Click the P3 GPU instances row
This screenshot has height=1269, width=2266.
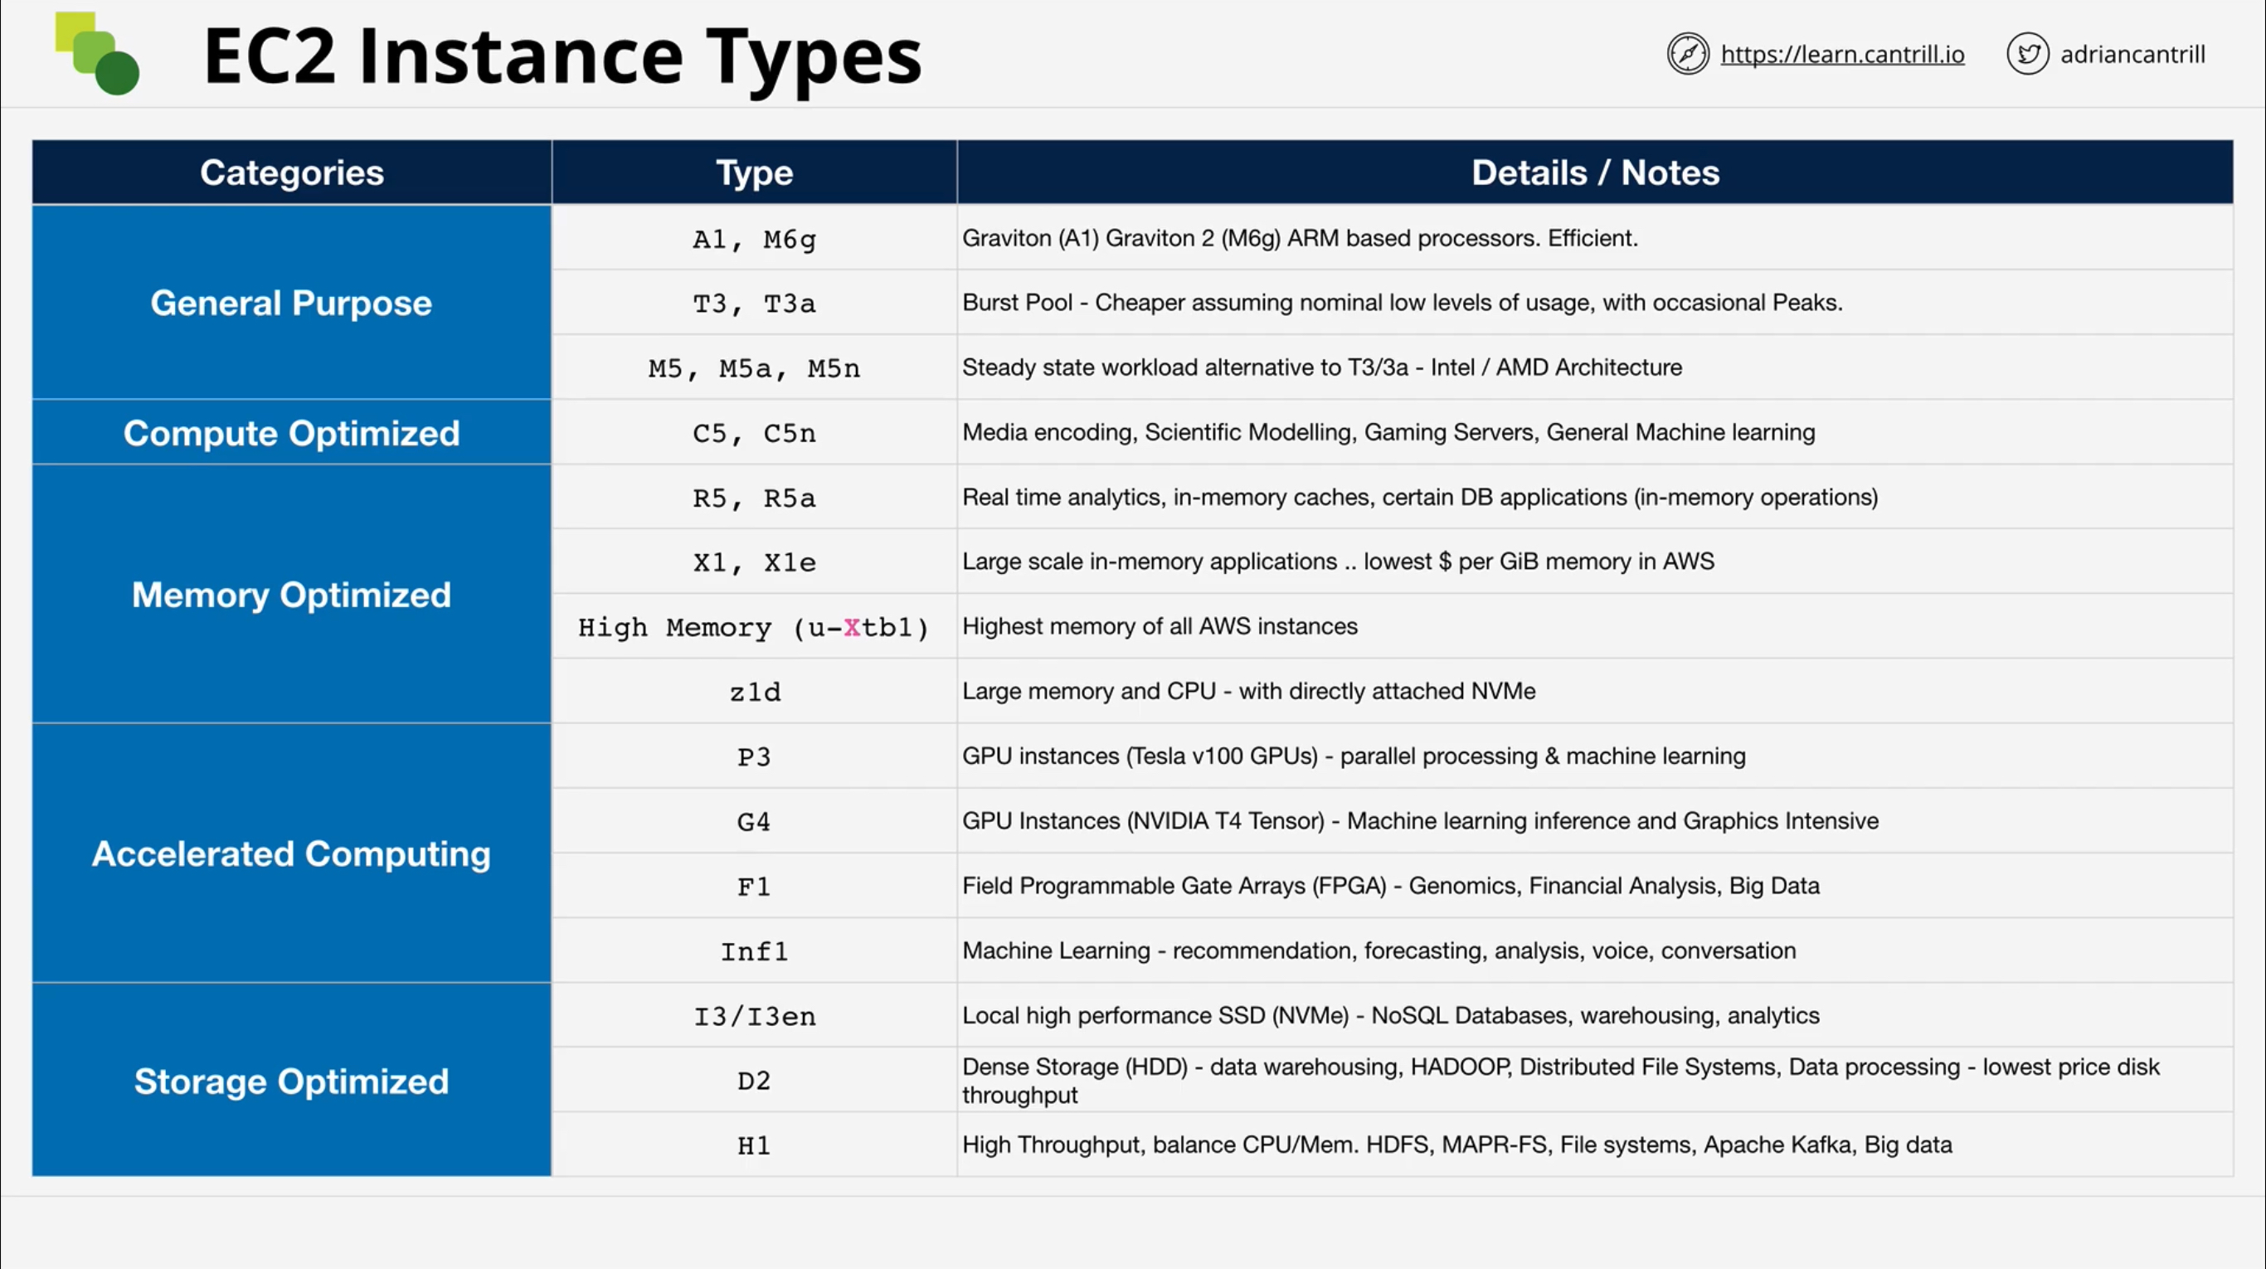(x=753, y=756)
